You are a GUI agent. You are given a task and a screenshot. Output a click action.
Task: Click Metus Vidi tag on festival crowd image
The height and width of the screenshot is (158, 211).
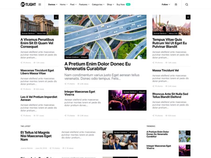(173, 33)
